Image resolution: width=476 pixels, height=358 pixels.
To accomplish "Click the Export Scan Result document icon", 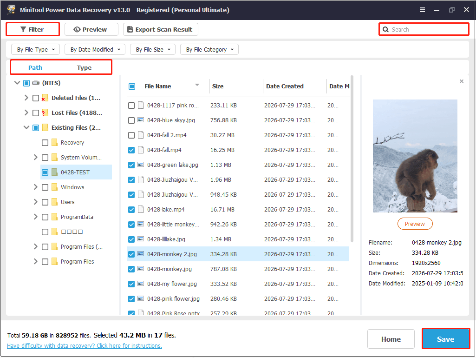I will tap(130, 29).
